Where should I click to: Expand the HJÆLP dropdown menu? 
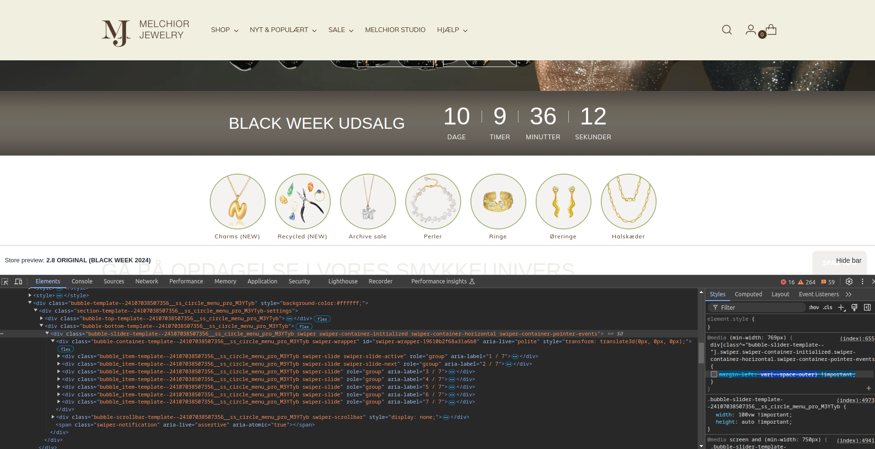pos(452,30)
